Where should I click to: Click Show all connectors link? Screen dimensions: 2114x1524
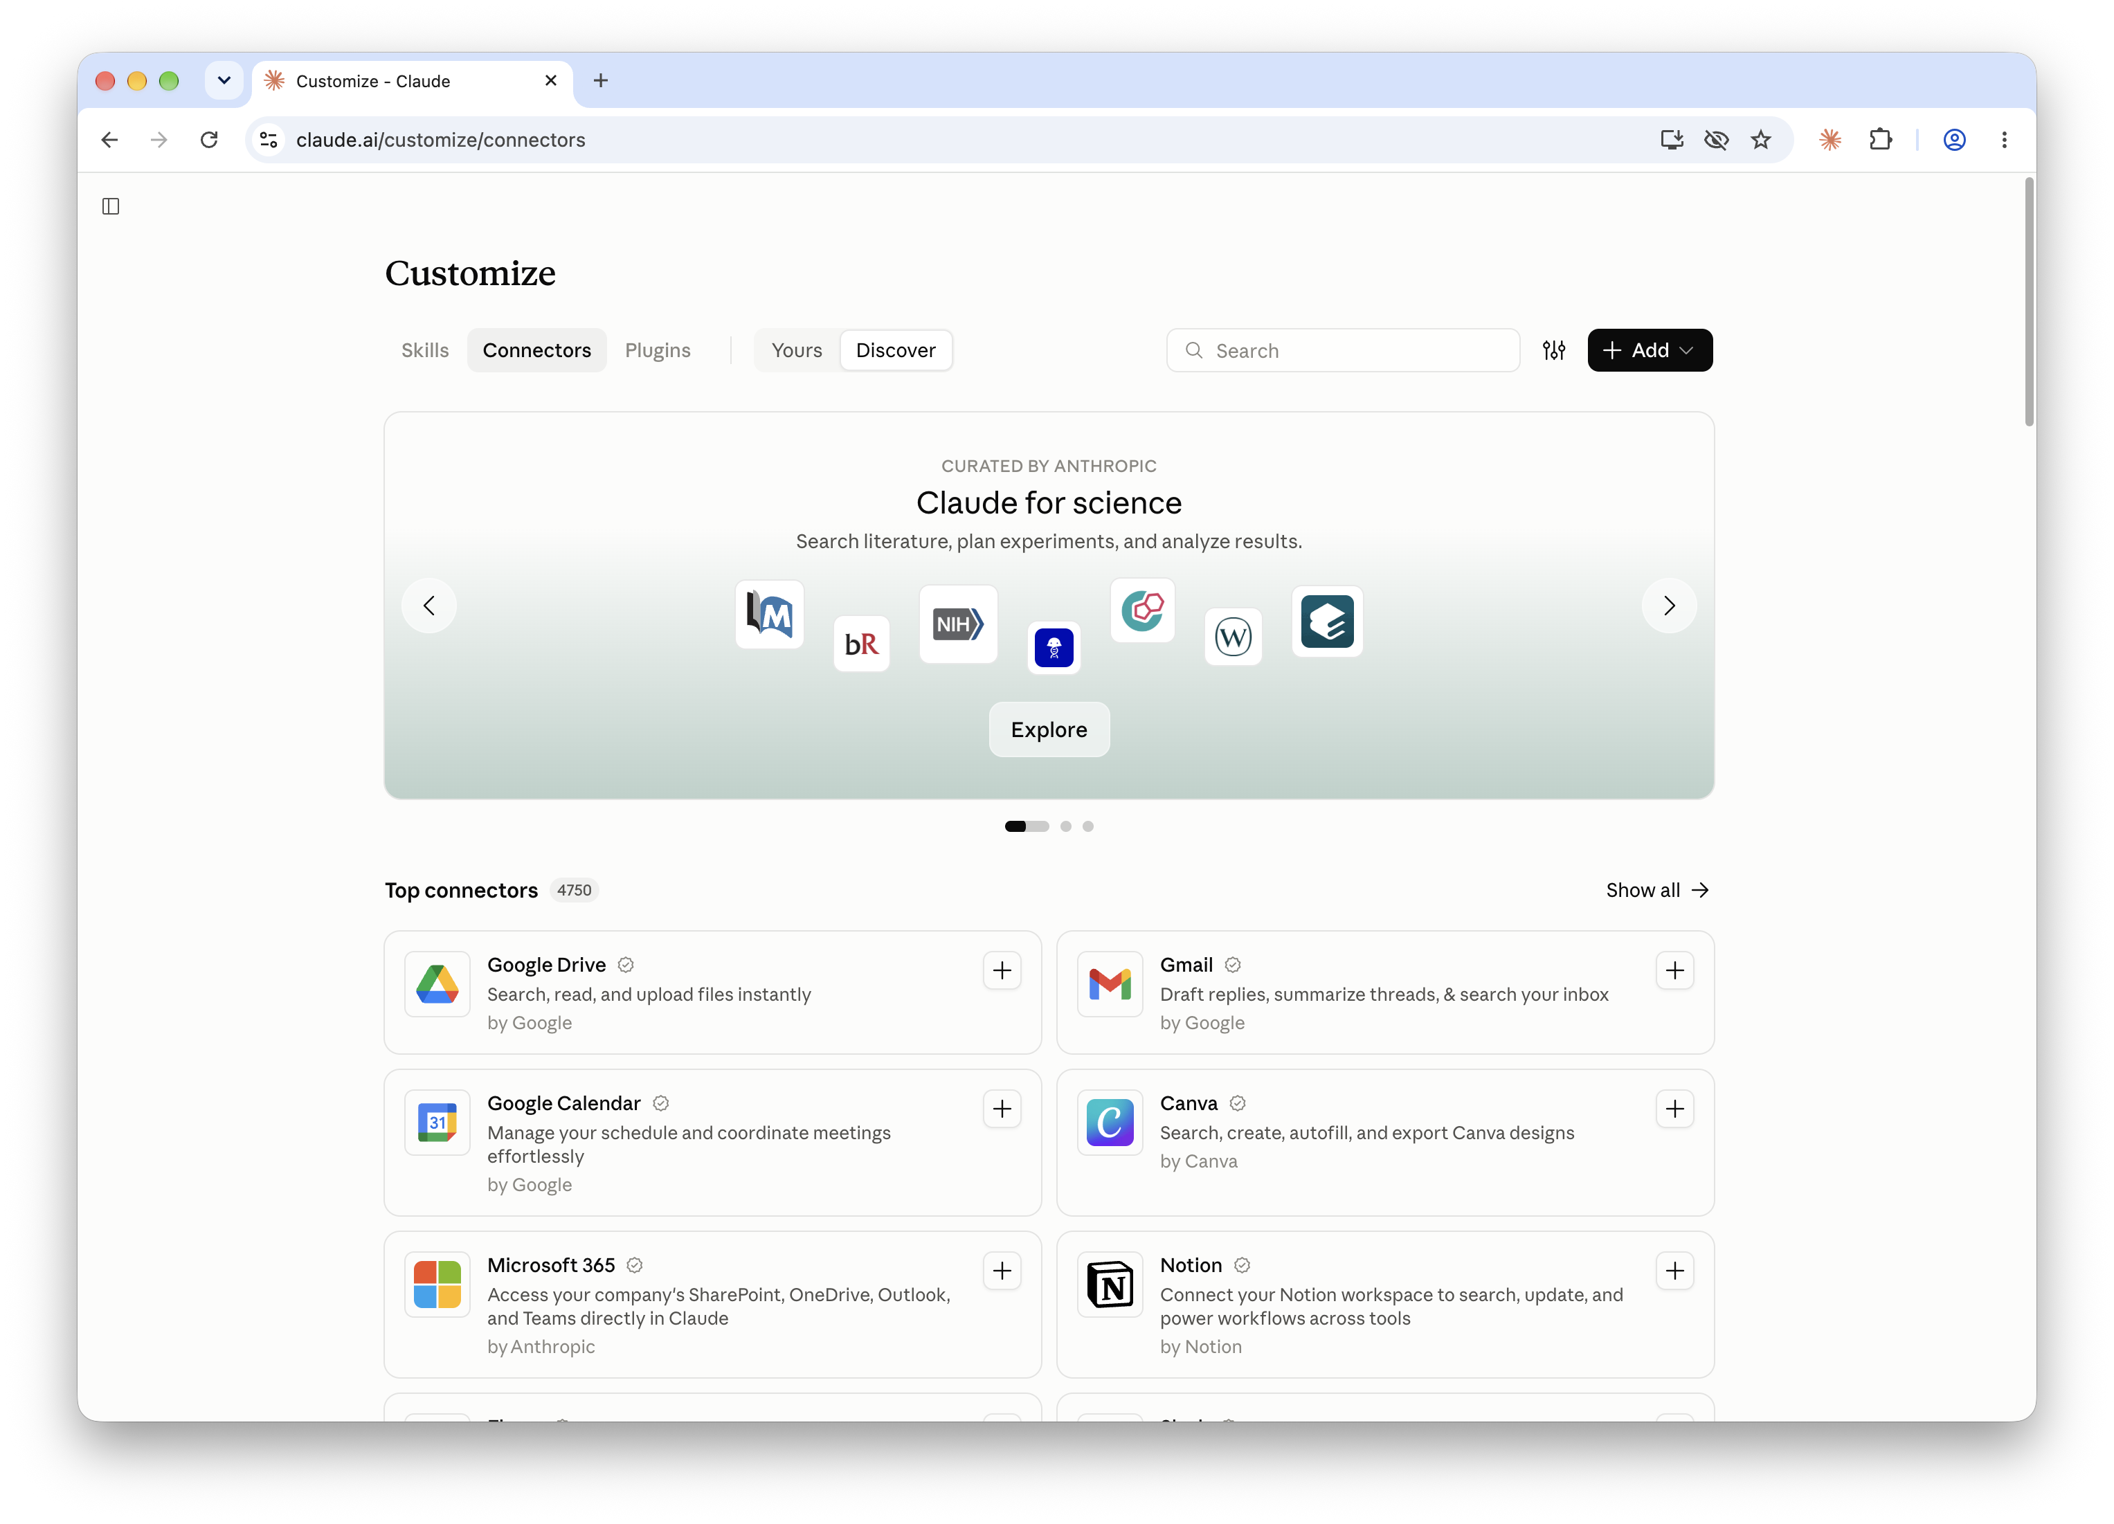1657,890
